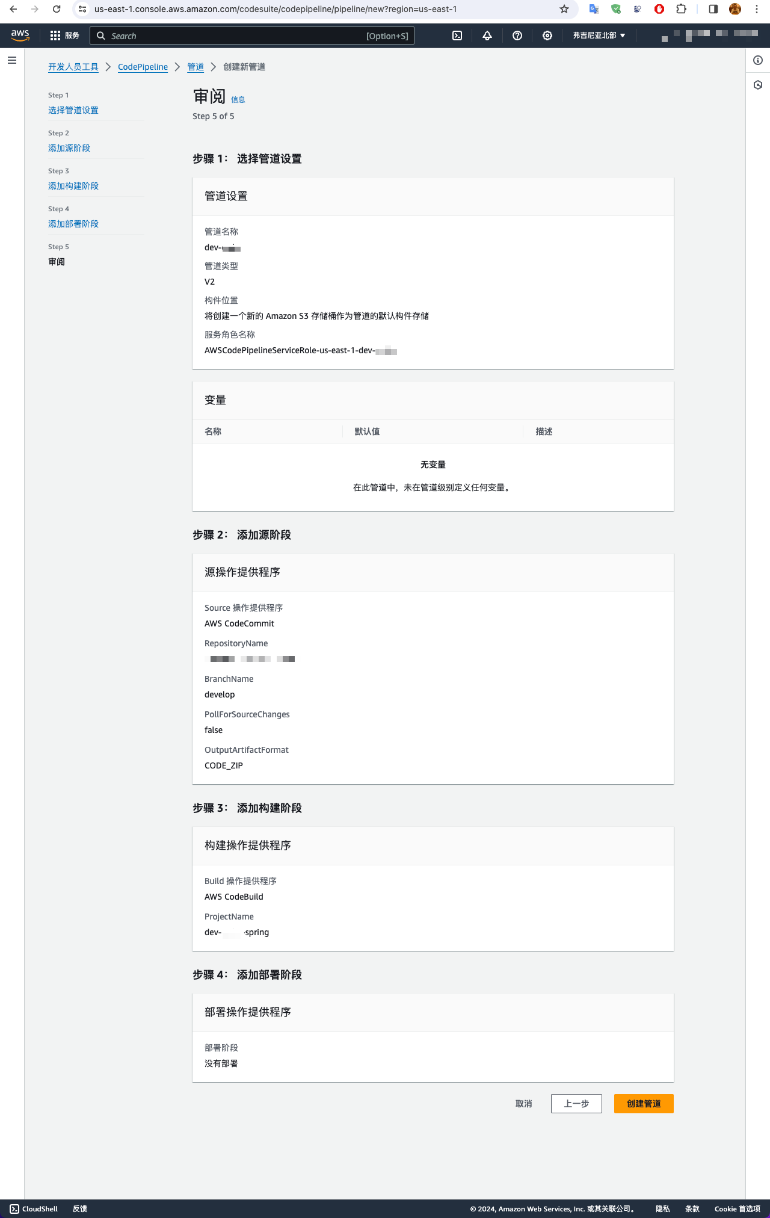Click the 描述 column header
The image size is (770, 1218).
(x=544, y=431)
